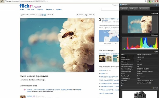Click the "18.0-55.0 mm f/3.5-5.6" Lens value
Screen dimensions: 159x98
(x=144, y=83)
